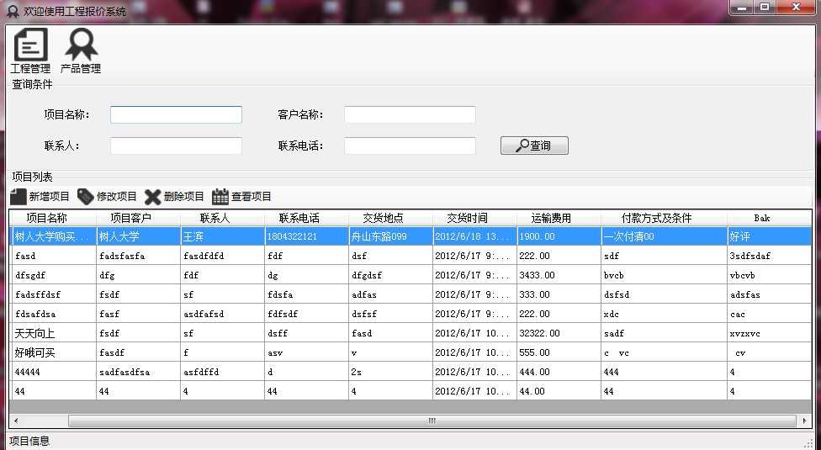
Task: Click left arrow of horizontal scrollbar
Action: pyautogui.click(x=16, y=421)
